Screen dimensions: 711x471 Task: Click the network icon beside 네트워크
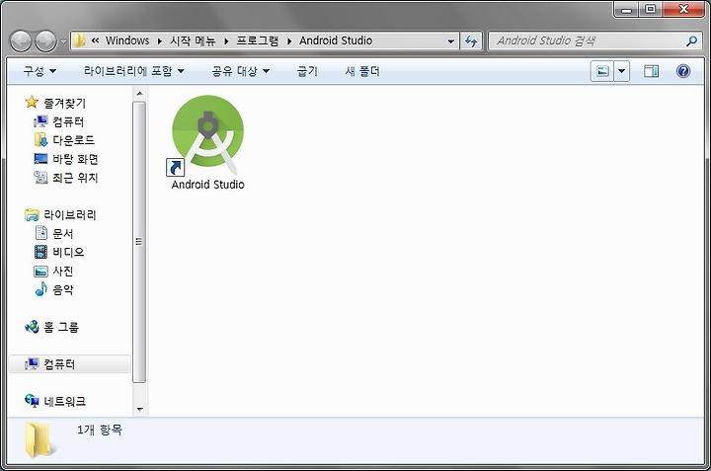click(32, 401)
